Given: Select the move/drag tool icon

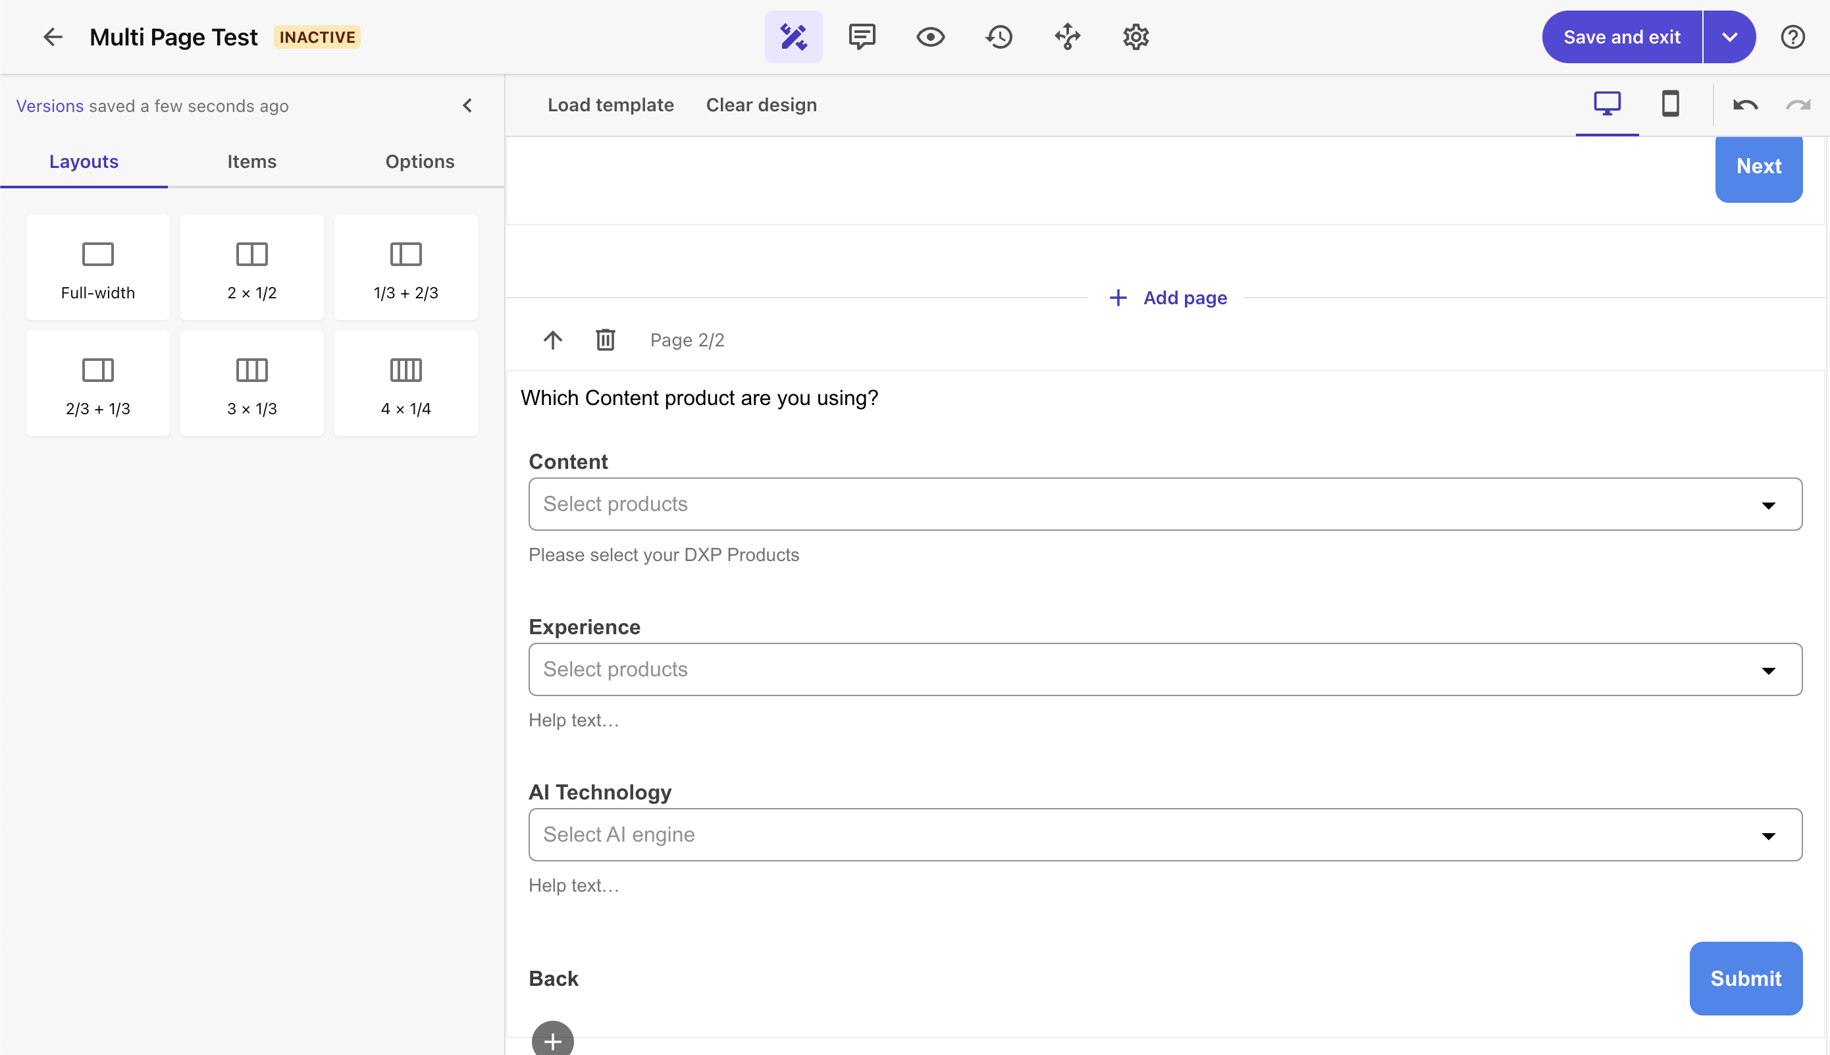Looking at the screenshot, I should coord(1067,36).
